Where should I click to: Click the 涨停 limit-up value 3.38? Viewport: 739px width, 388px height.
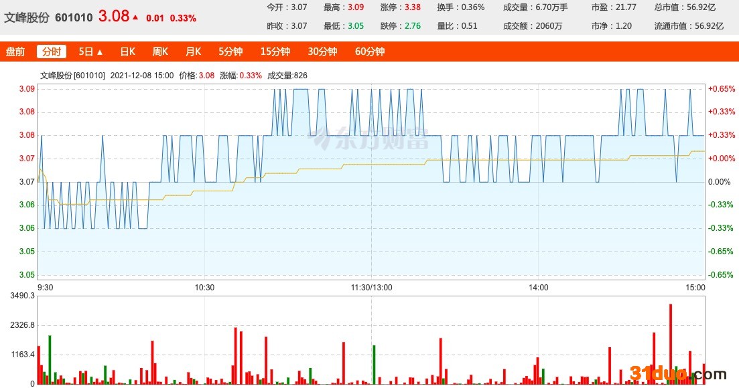pos(413,7)
